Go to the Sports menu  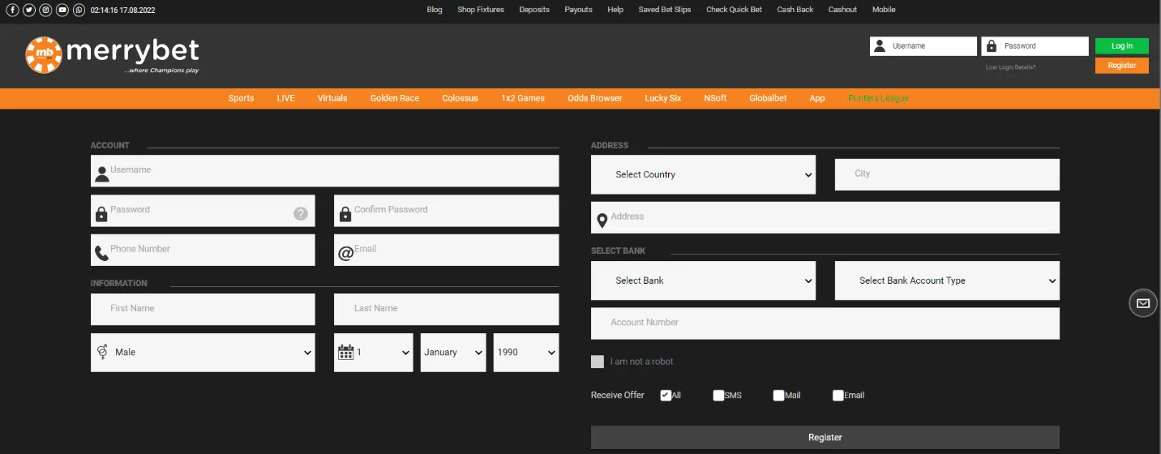(x=241, y=98)
